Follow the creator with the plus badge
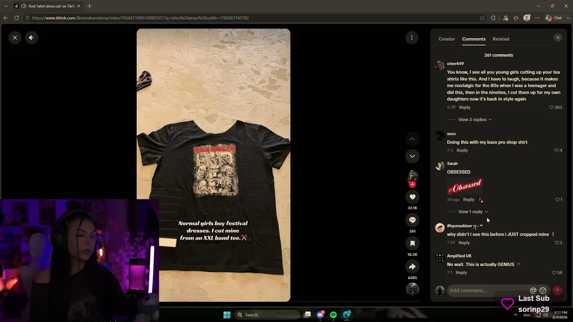Screen dimensions: 573x322 (412, 184)
